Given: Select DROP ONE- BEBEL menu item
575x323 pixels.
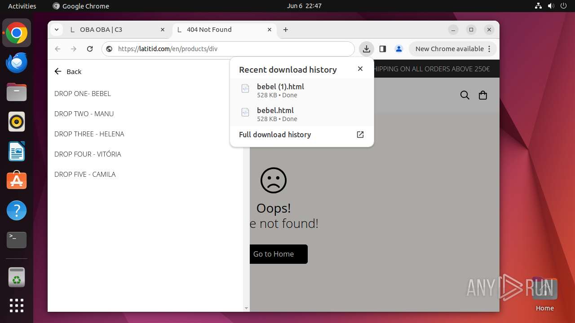Looking at the screenshot, I should [83, 94].
